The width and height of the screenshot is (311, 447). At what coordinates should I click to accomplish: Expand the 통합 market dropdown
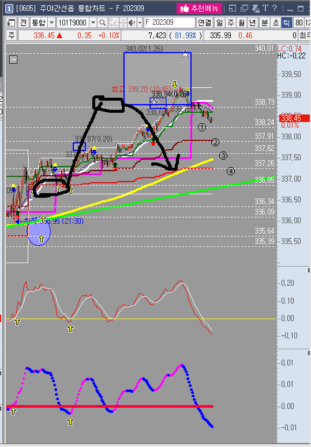point(51,23)
